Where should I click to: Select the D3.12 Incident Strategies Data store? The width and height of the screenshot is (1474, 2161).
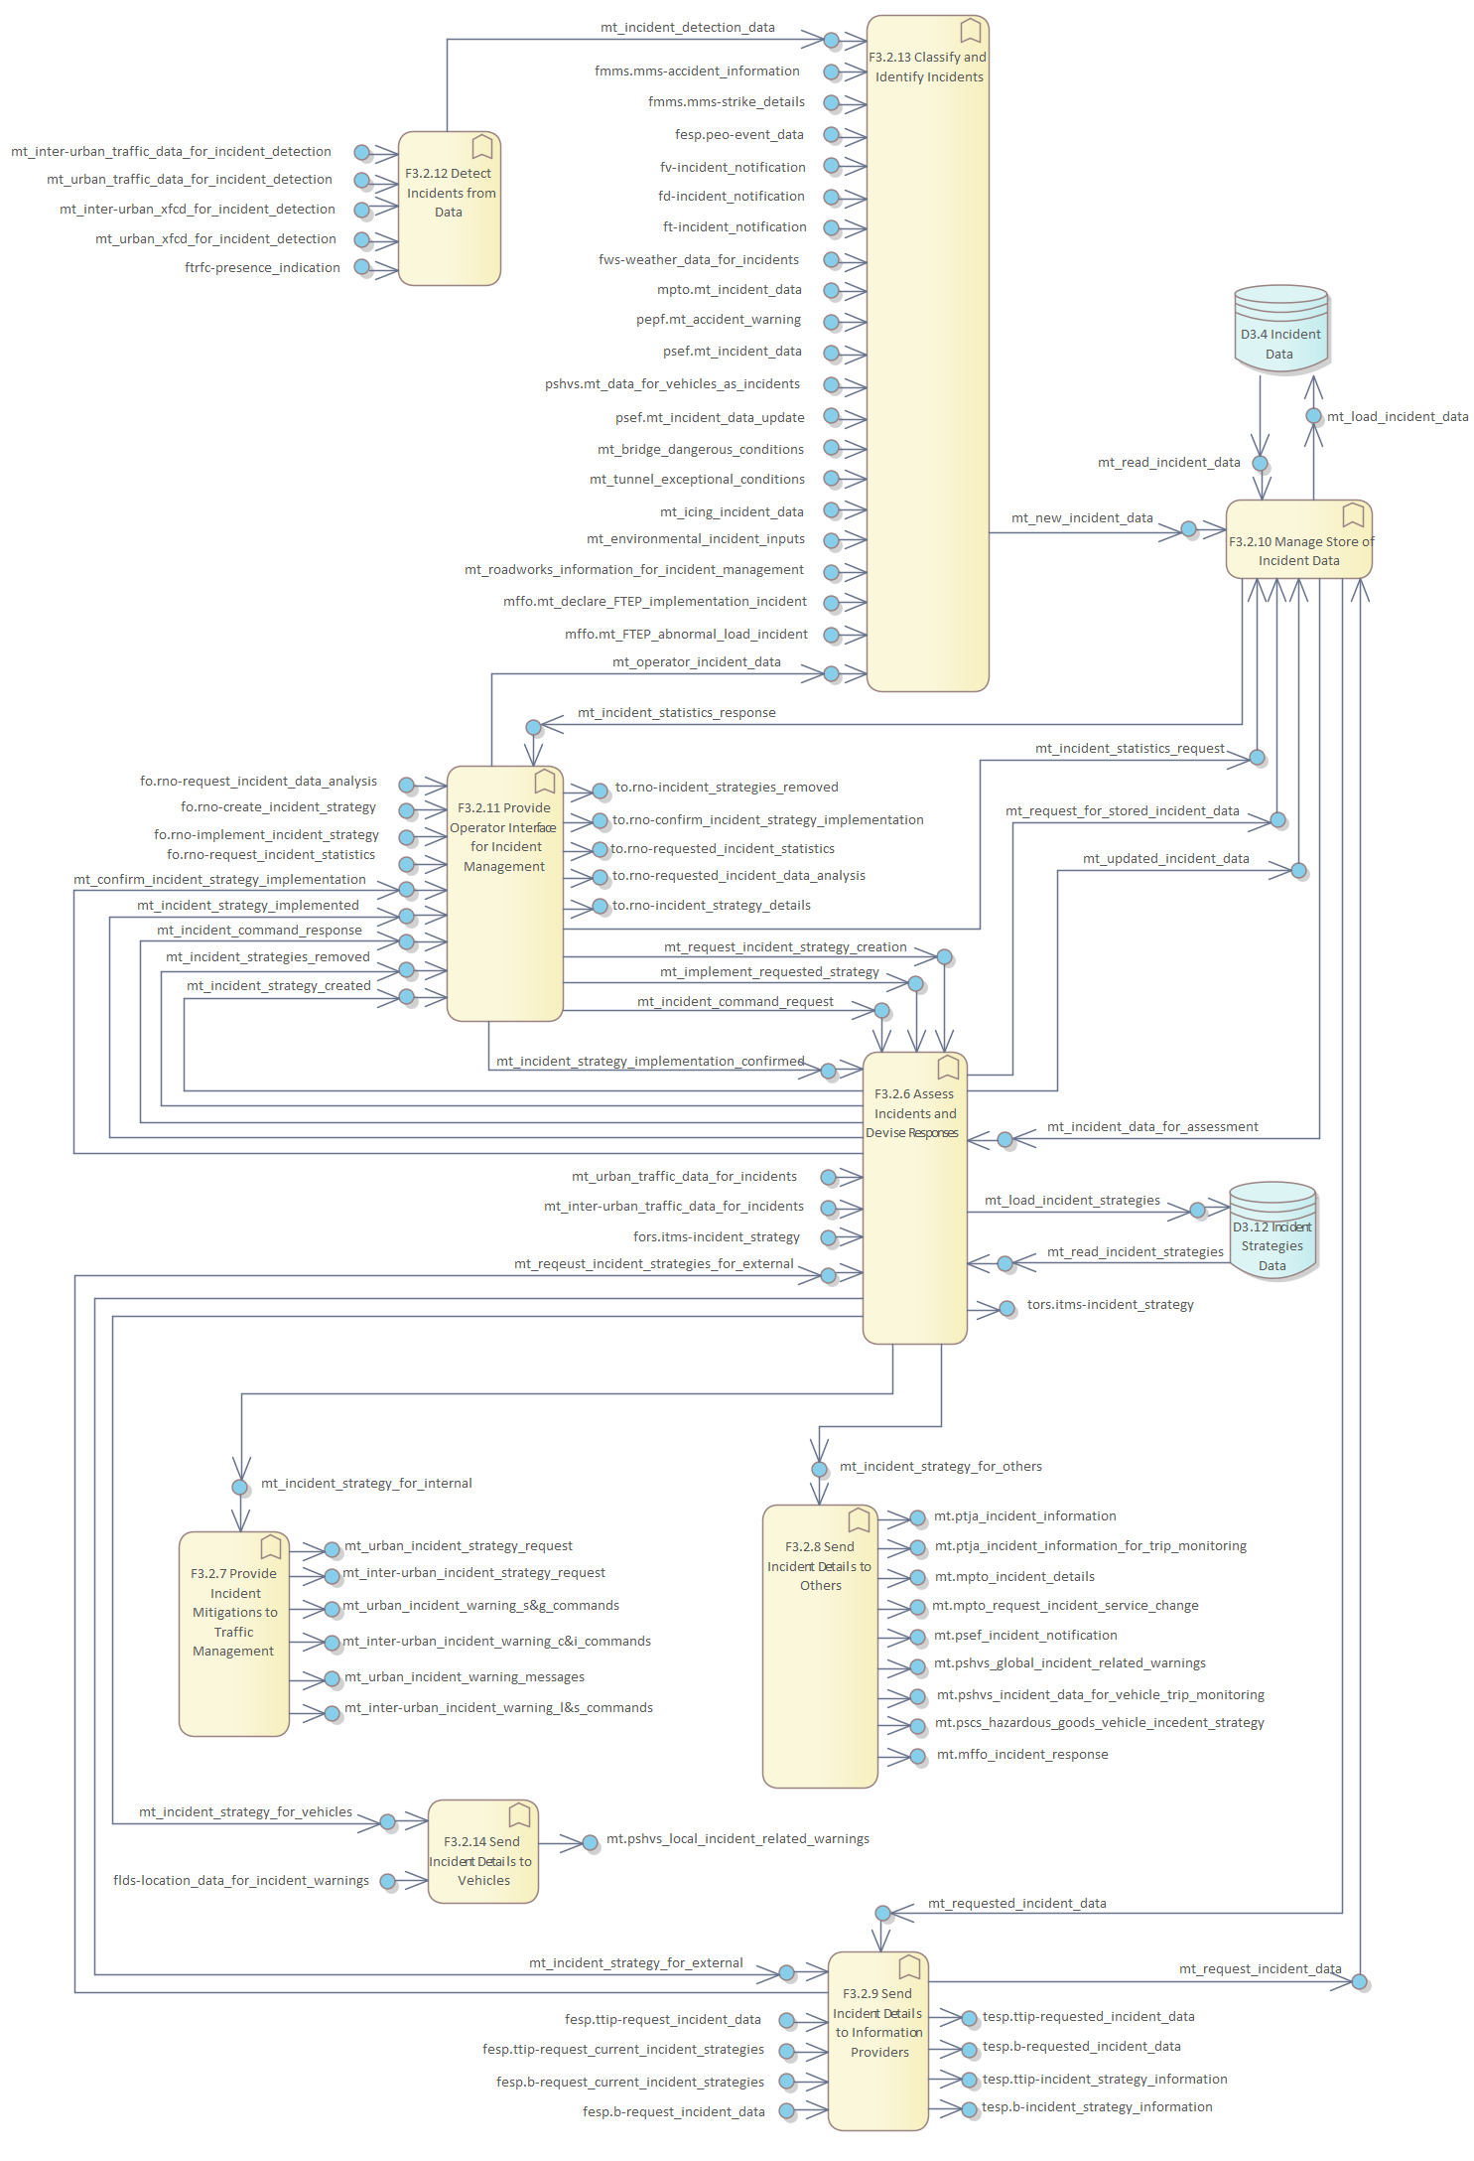pyautogui.click(x=1273, y=1230)
